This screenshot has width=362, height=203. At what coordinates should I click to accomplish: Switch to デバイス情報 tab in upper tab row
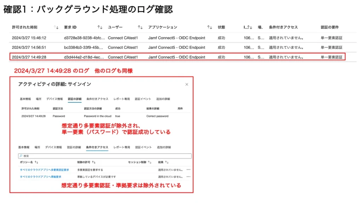54,99
